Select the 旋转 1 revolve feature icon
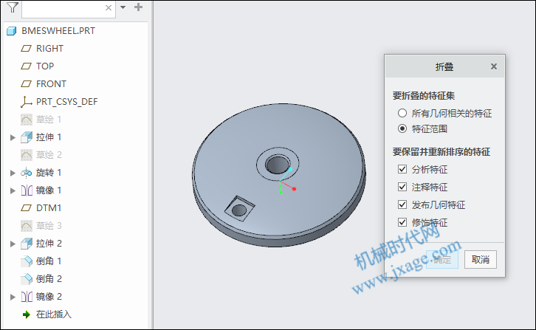This screenshot has width=536, height=330. tap(27, 173)
